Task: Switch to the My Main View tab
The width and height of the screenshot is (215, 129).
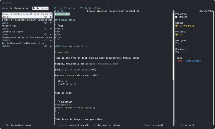Action: [91, 8]
